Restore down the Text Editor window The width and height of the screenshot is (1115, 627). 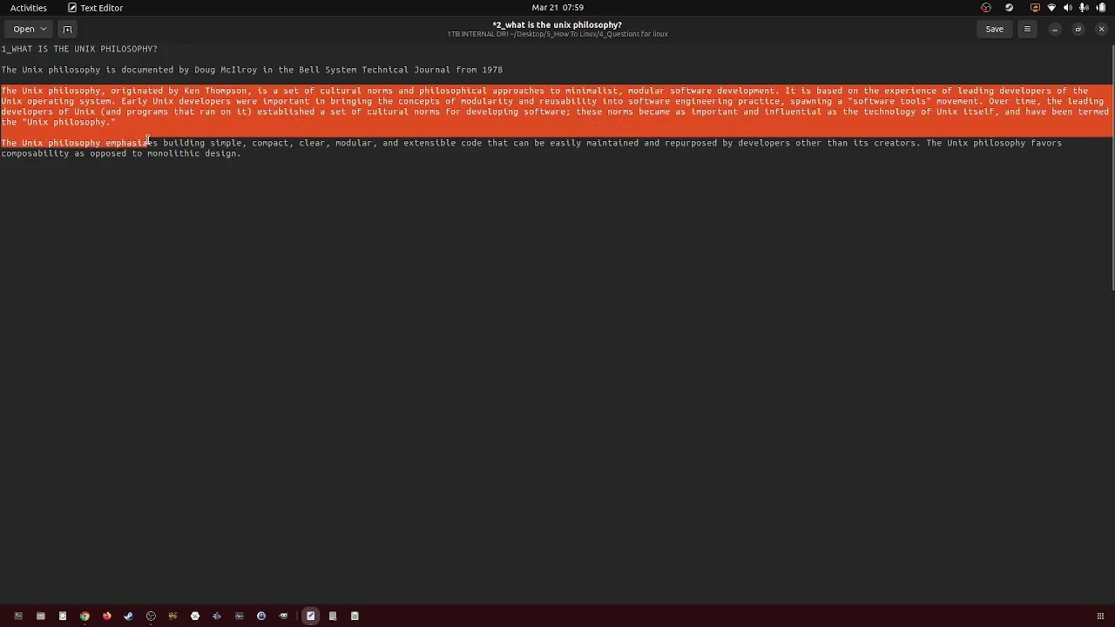(x=1078, y=29)
